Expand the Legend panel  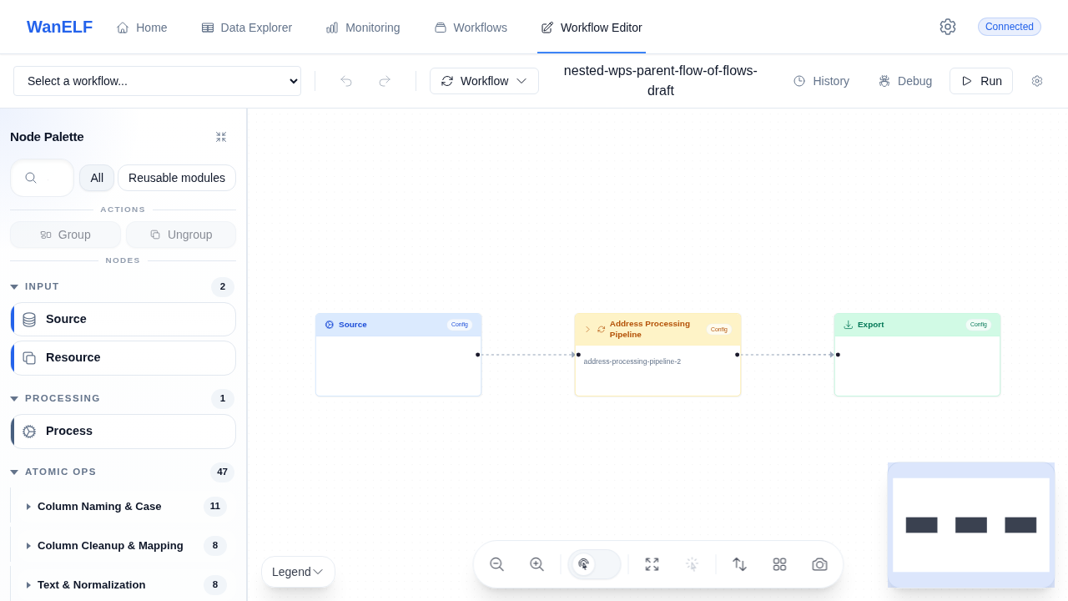298,572
